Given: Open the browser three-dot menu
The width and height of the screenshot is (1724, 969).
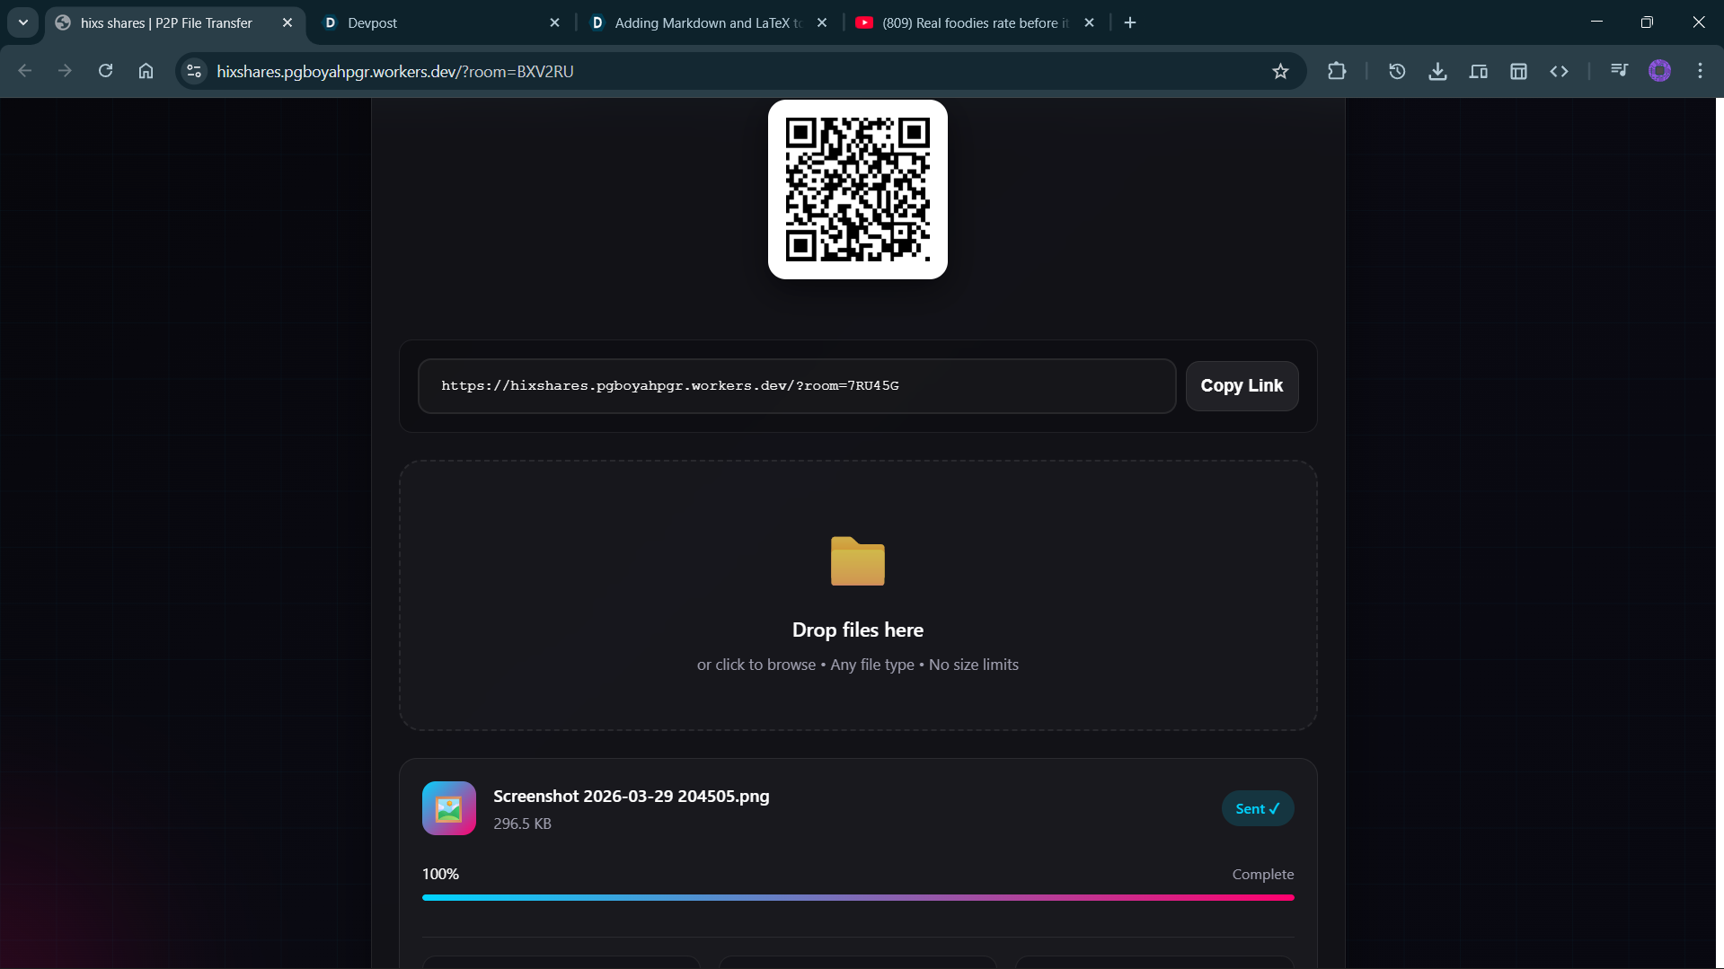Looking at the screenshot, I should [1700, 71].
